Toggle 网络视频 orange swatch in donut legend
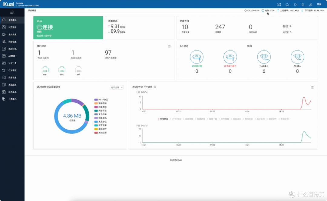 (96, 104)
